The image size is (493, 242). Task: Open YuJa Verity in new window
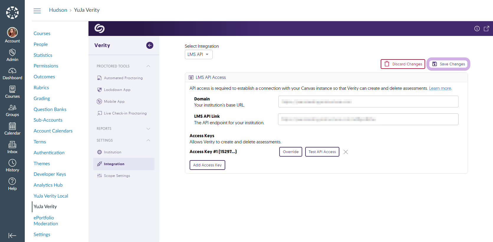pos(487,29)
